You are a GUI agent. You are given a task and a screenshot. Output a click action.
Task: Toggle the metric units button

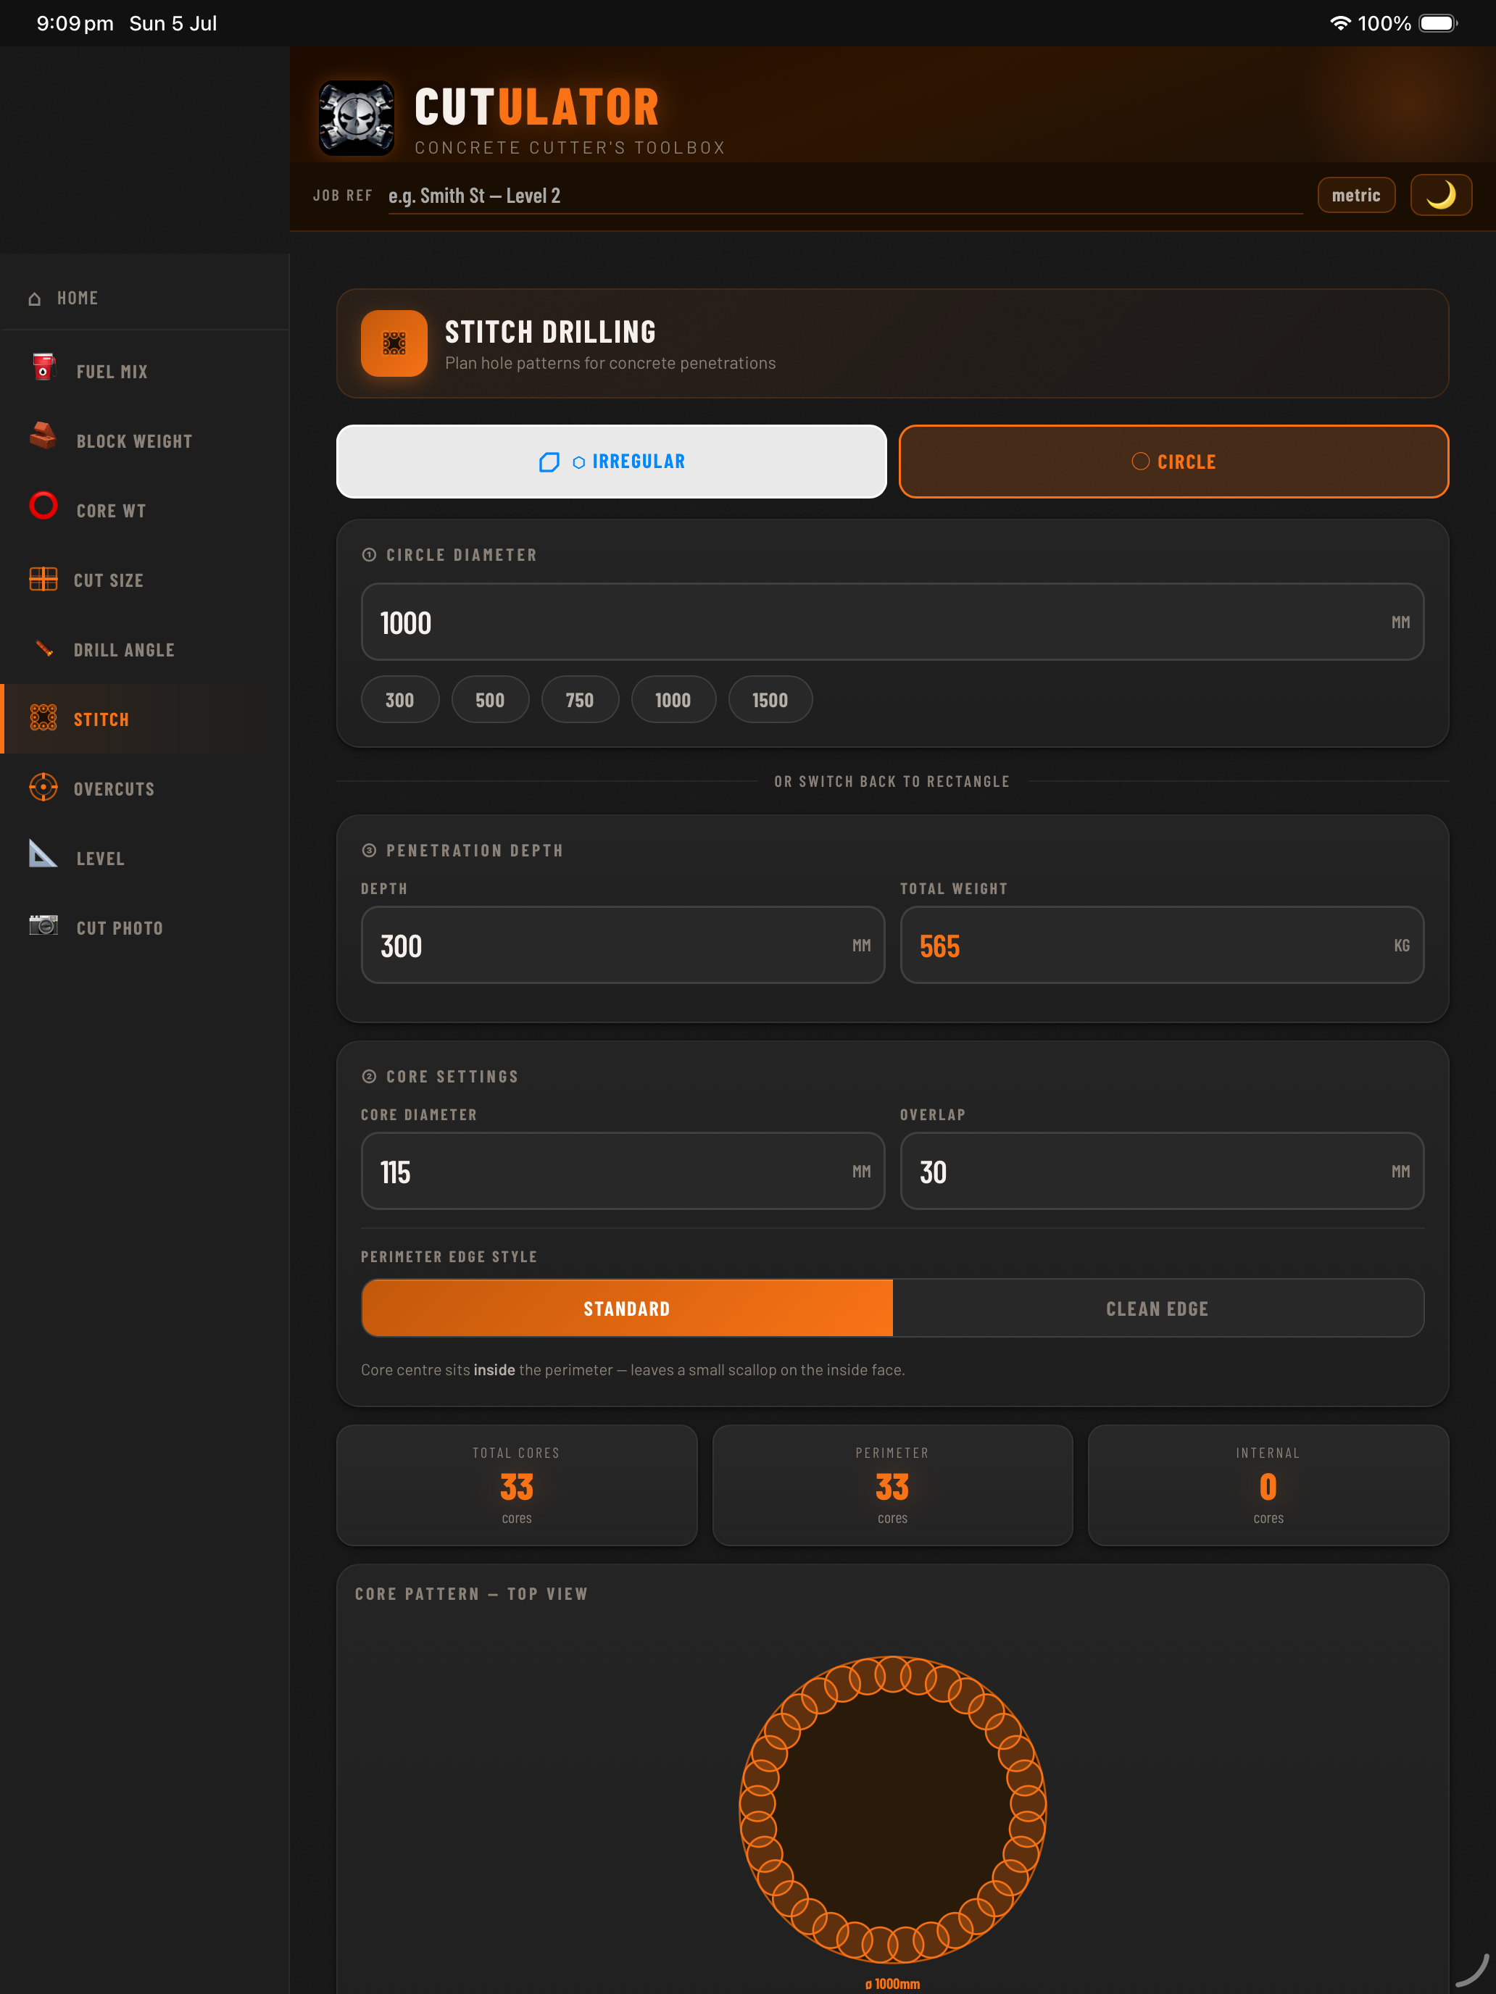(x=1356, y=196)
